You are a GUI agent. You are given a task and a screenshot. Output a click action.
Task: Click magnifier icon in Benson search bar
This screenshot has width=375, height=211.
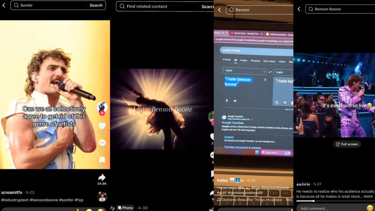click(231, 10)
